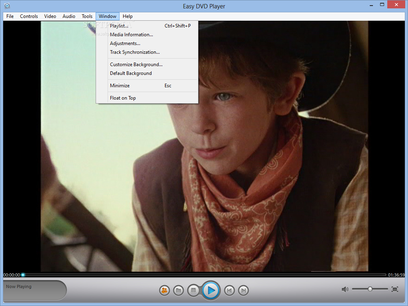Screen dimensions: 408x306
Task: Open the Help menu
Action: 127,16
